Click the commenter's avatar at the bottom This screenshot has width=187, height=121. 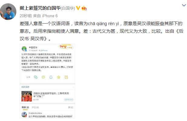(24, 114)
